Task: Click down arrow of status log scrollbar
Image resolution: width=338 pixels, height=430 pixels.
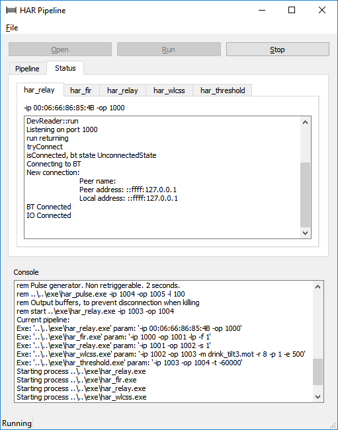Action: (305, 233)
